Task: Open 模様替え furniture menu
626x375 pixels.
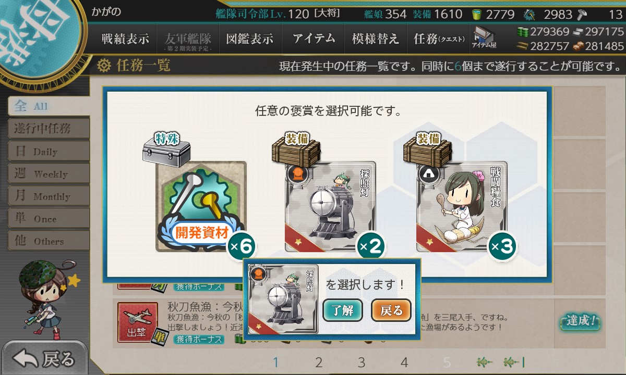Action: click(x=376, y=39)
